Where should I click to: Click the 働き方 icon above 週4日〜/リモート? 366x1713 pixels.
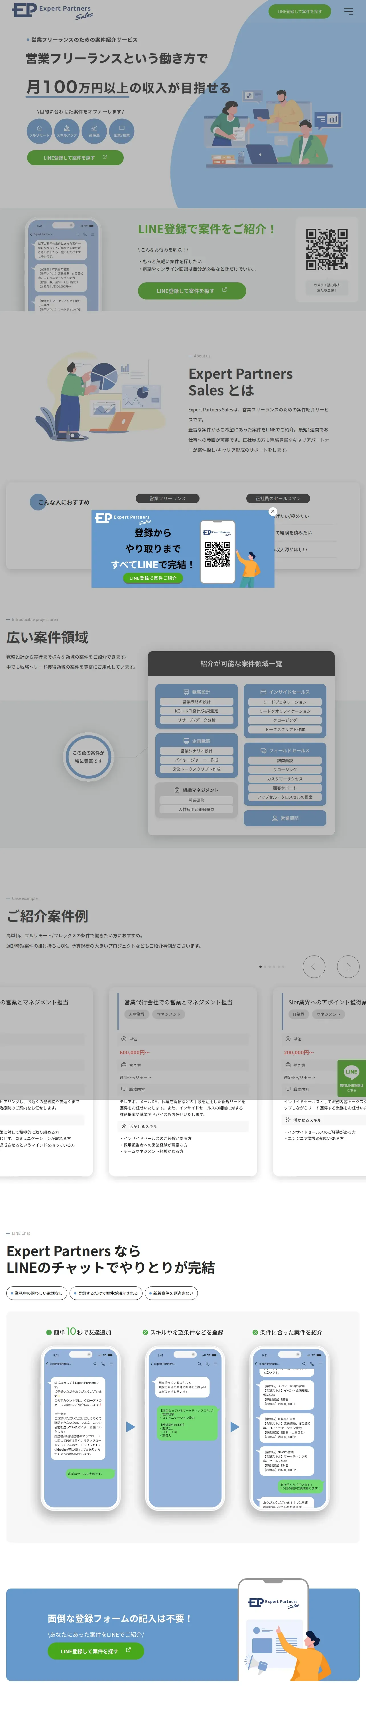click(123, 1065)
